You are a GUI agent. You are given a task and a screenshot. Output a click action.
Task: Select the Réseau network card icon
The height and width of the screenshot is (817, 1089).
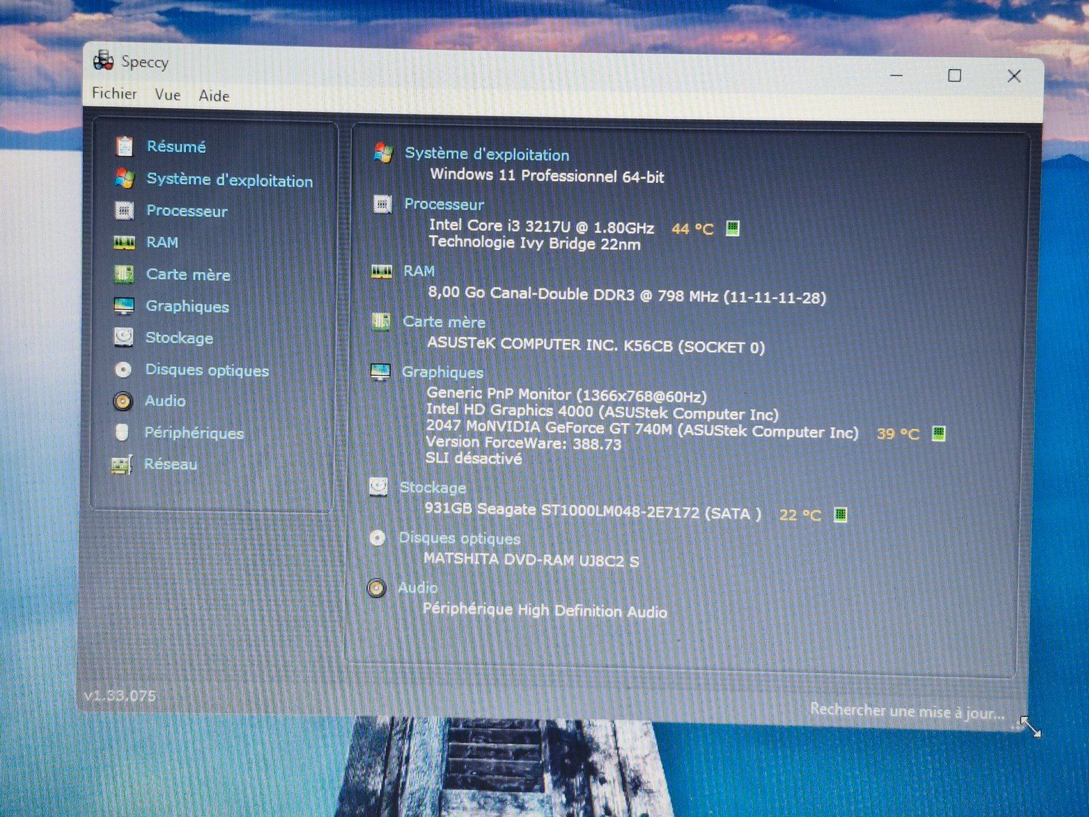coord(123,464)
